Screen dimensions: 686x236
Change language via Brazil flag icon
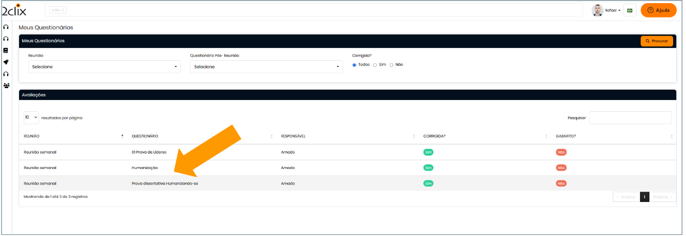click(x=629, y=10)
